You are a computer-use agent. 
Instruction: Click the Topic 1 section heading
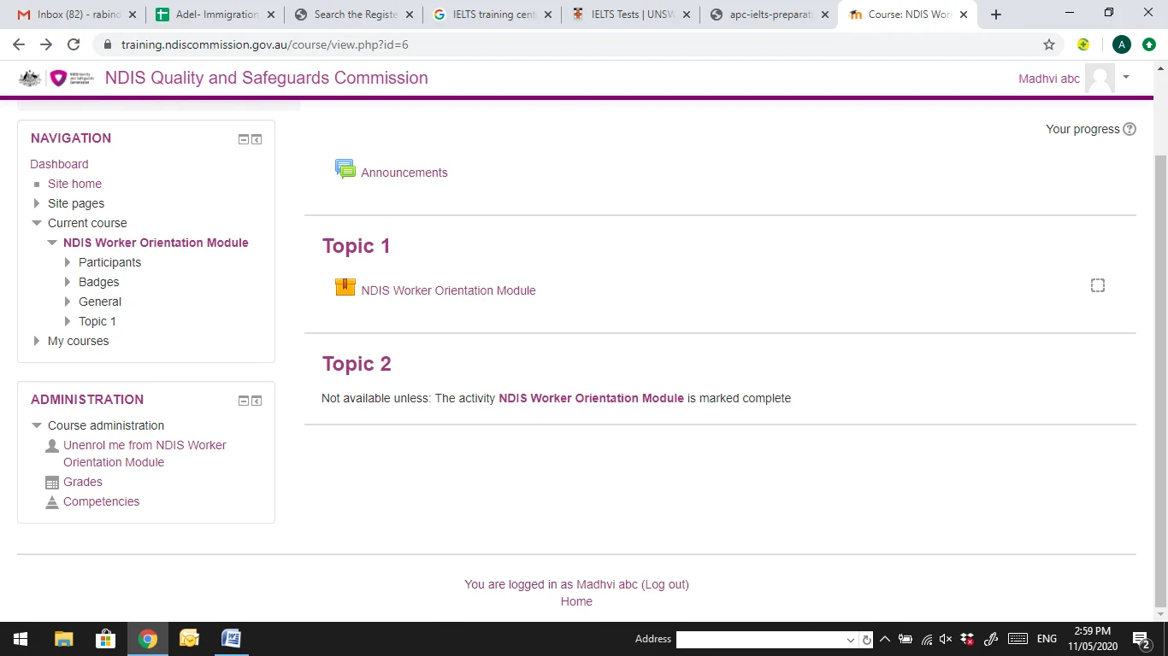pyautogui.click(x=357, y=246)
